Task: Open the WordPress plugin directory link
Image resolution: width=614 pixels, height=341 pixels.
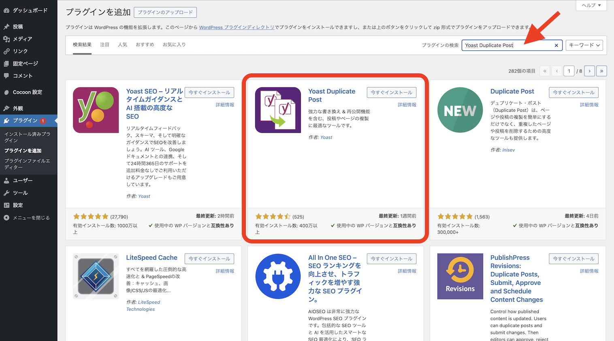Action: (237, 28)
